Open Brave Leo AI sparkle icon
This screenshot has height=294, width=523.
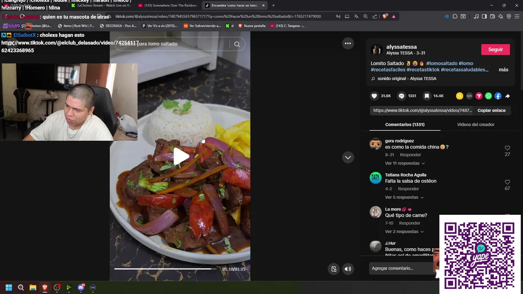[x=501, y=16]
